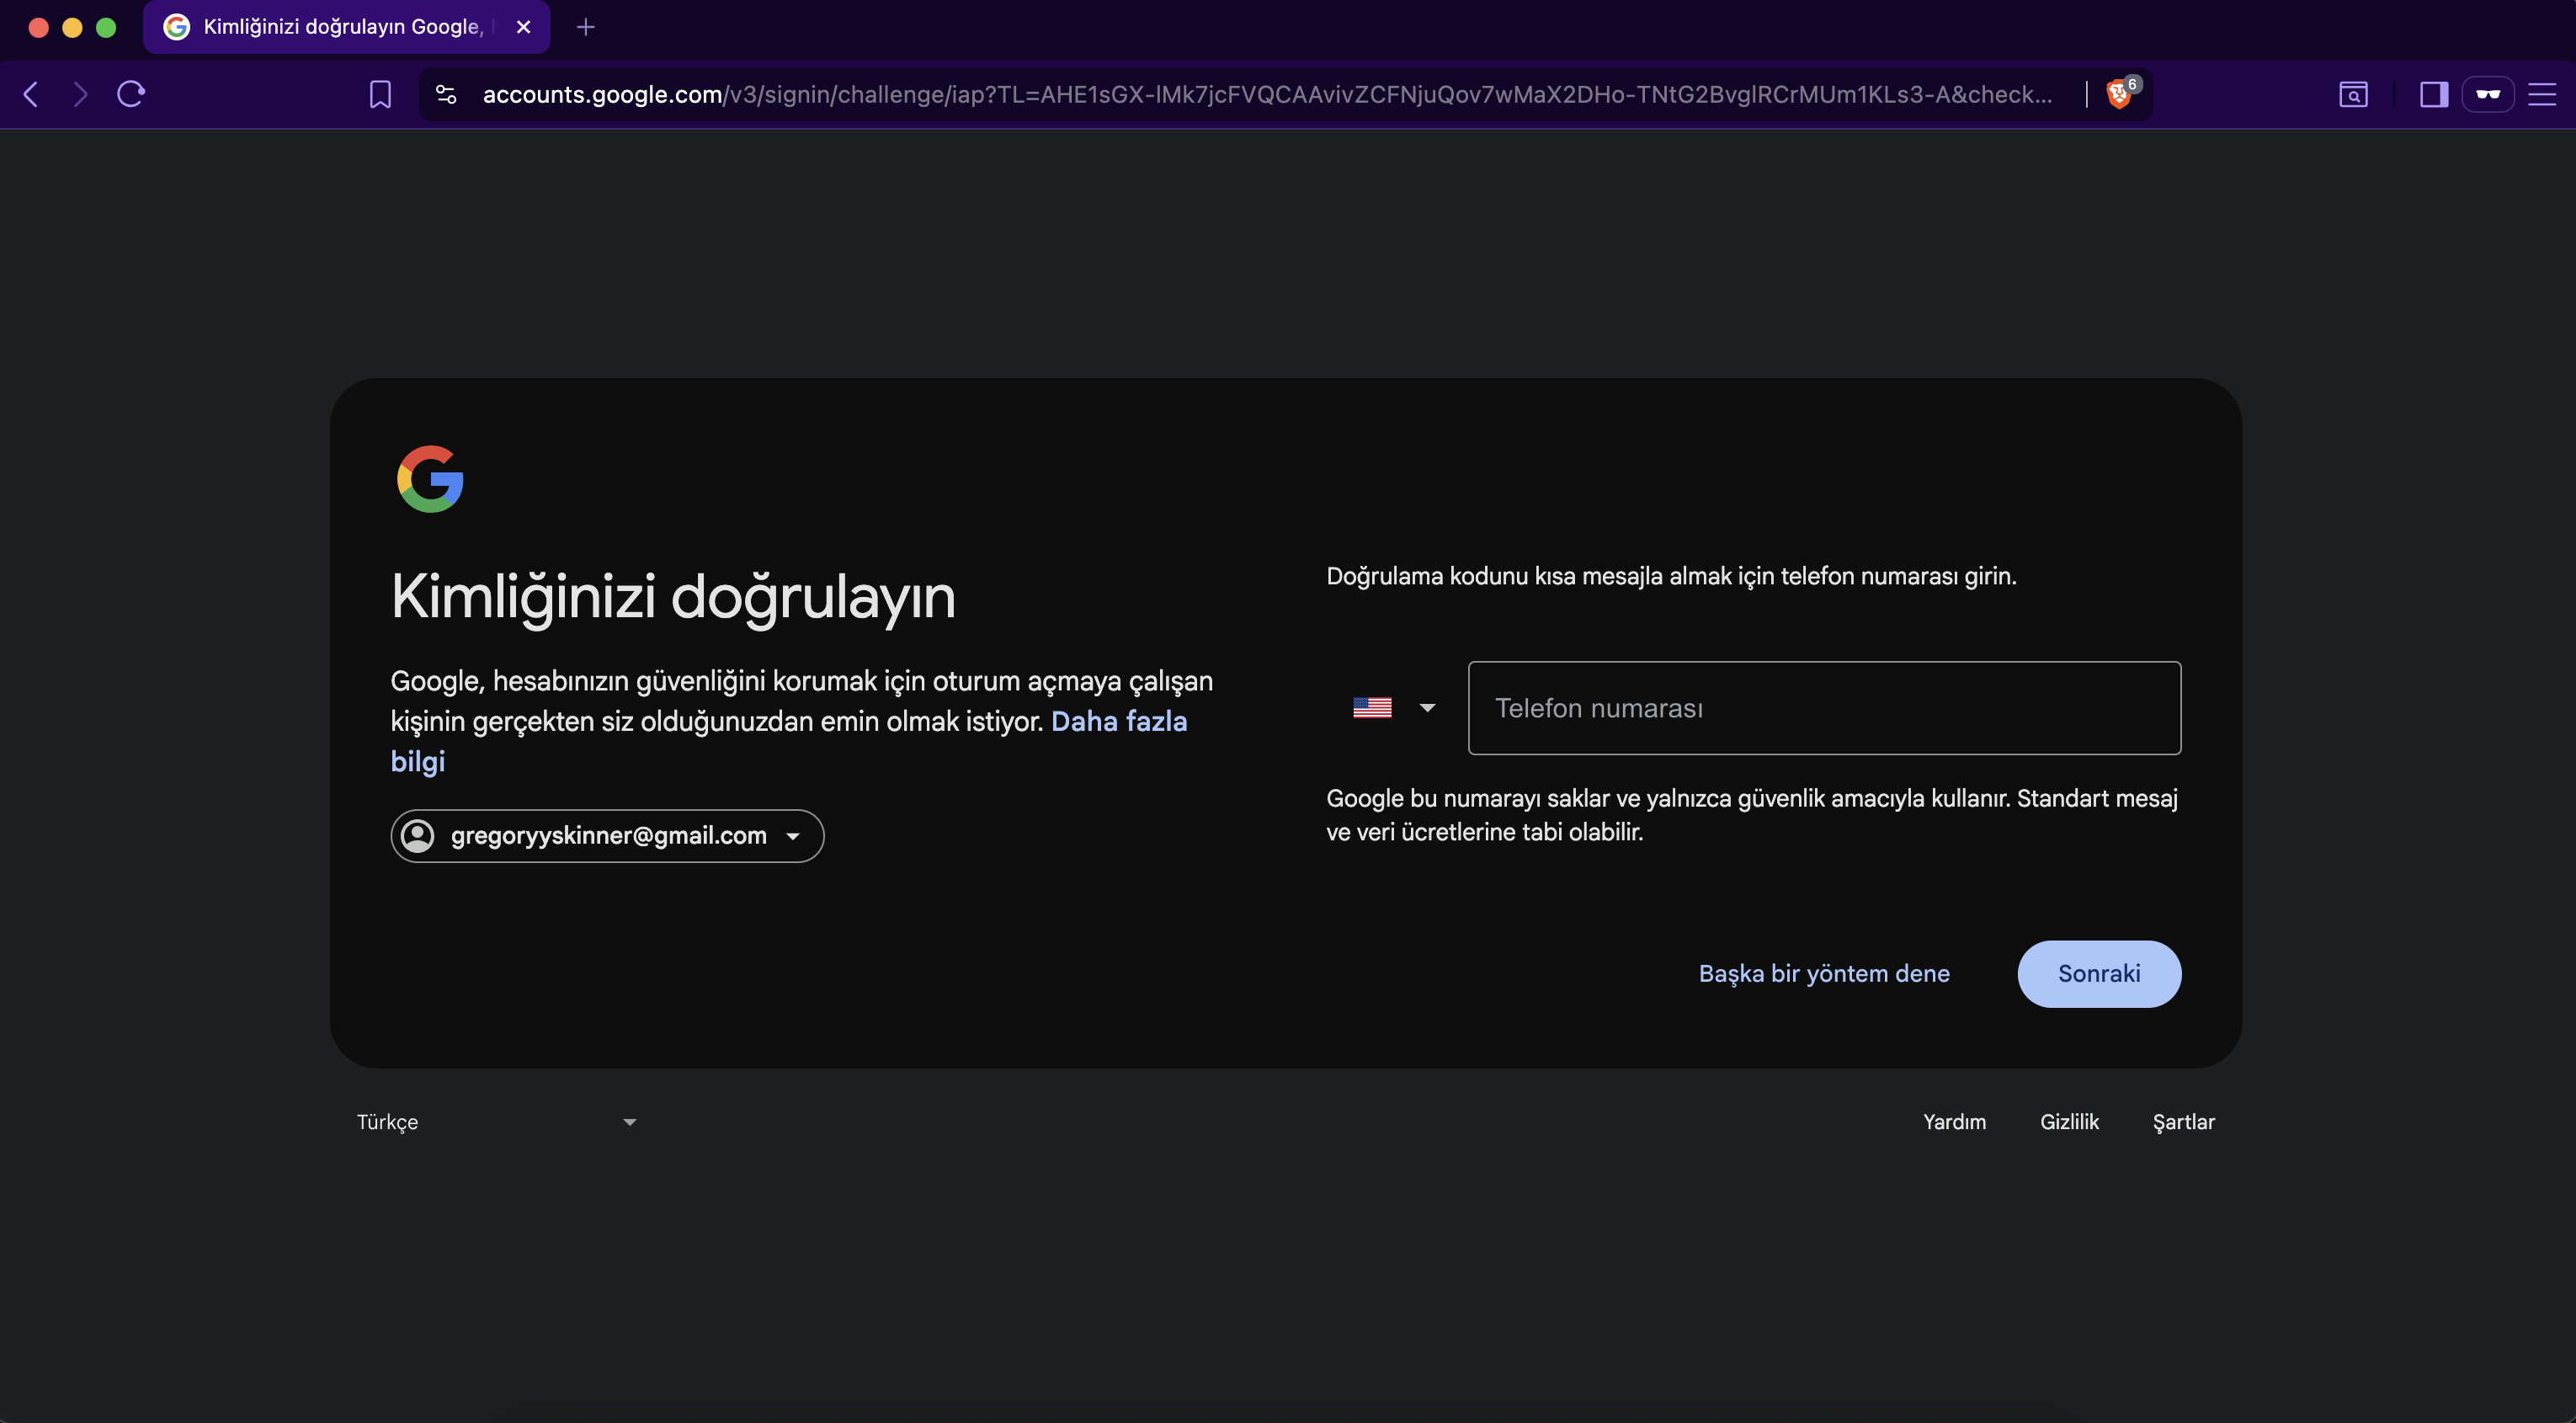Screen dimensions: 2576x1423
Task: Click the Google logo
Action: [430, 479]
